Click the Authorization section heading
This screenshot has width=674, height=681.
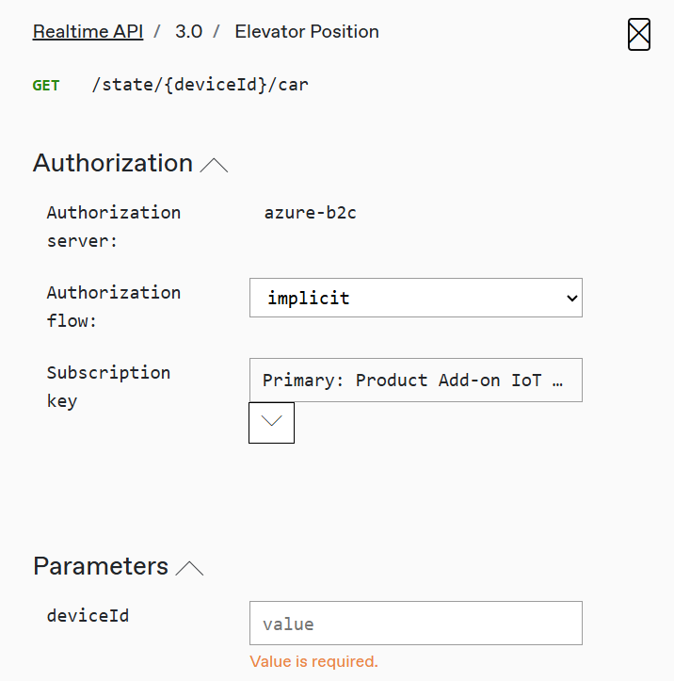coord(113,163)
